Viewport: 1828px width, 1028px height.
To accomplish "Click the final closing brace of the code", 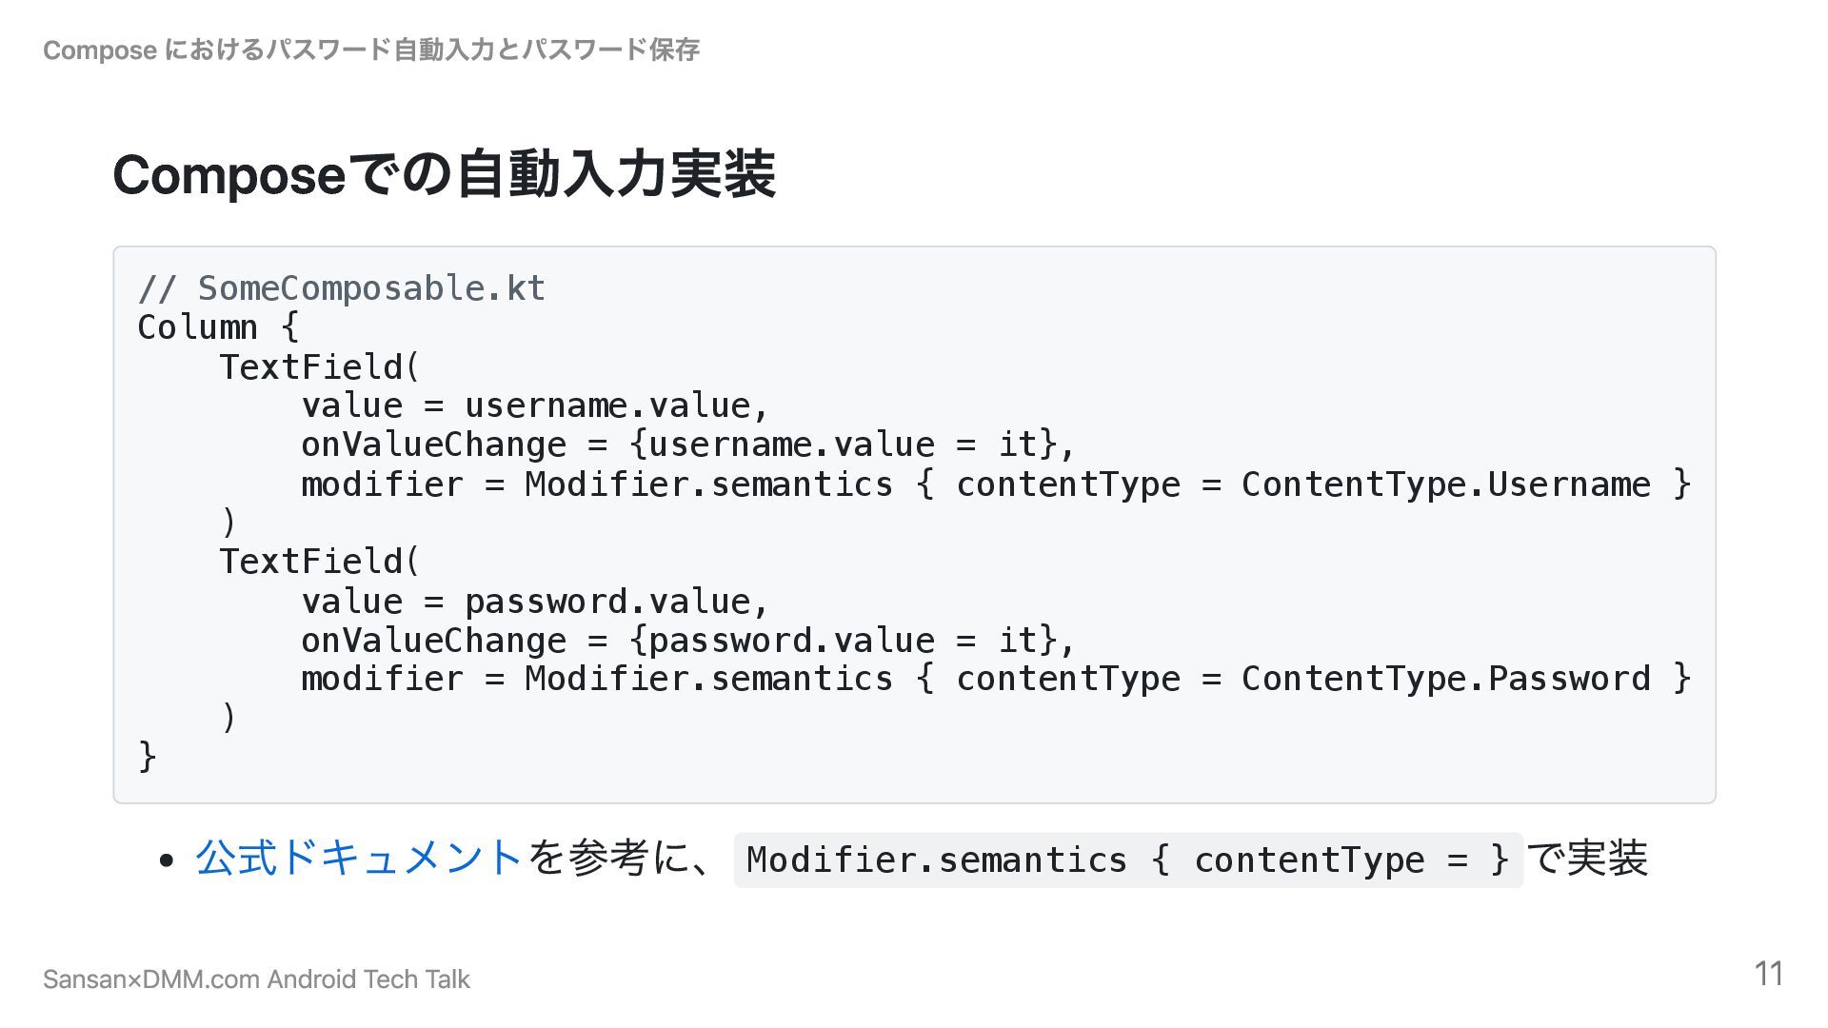I will (x=148, y=757).
